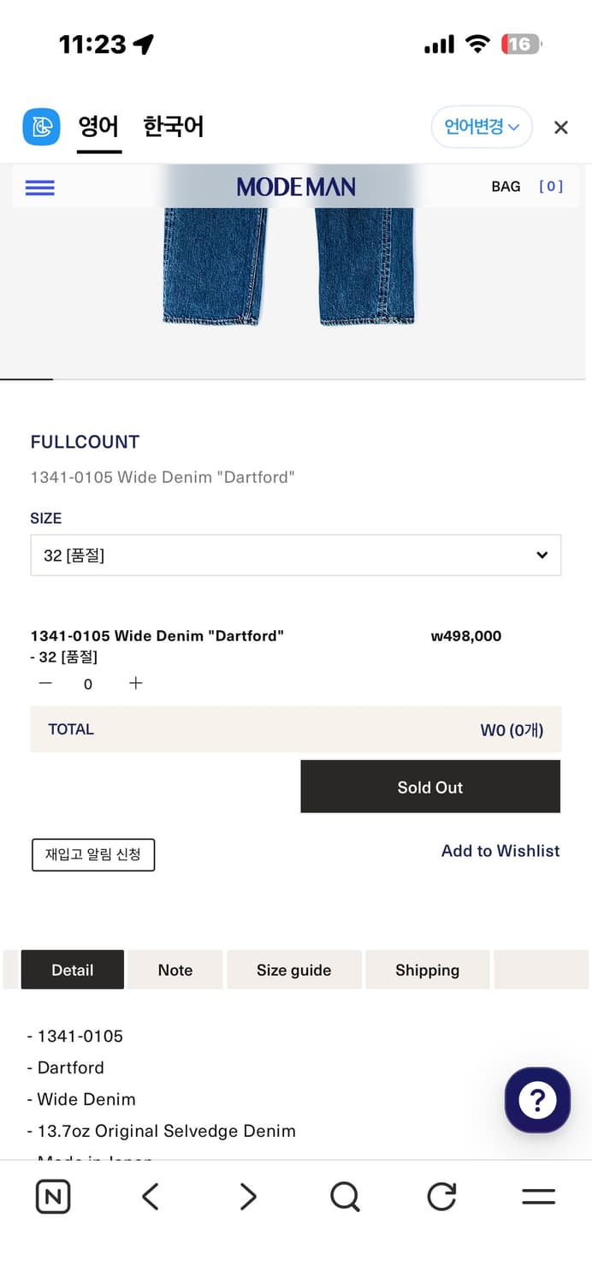The width and height of the screenshot is (592, 1284).
Task: Open the 언어변경 language dropdown
Action: coord(482,128)
